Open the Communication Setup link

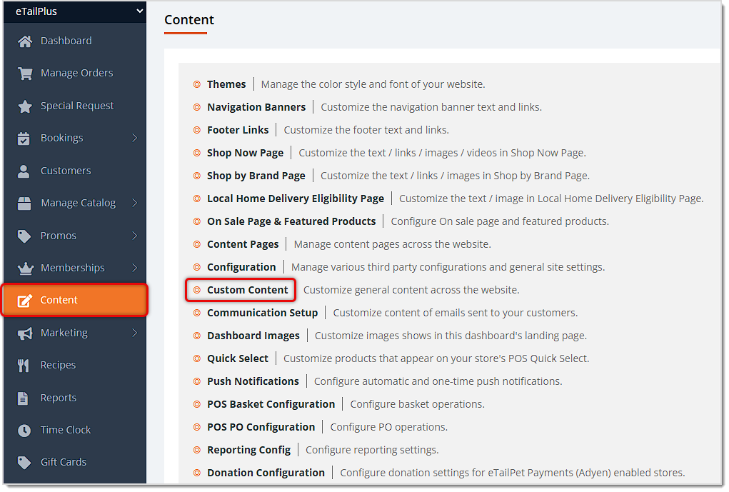click(263, 313)
